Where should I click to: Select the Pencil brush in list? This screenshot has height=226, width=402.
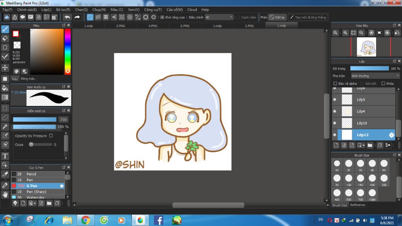pos(38,174)
